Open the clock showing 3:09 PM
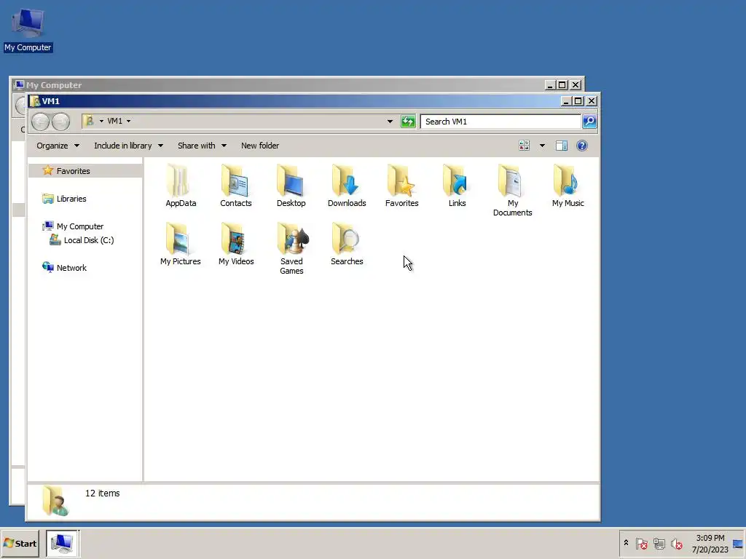The height and width of the screenshot is (559, 746). (710, 543)
